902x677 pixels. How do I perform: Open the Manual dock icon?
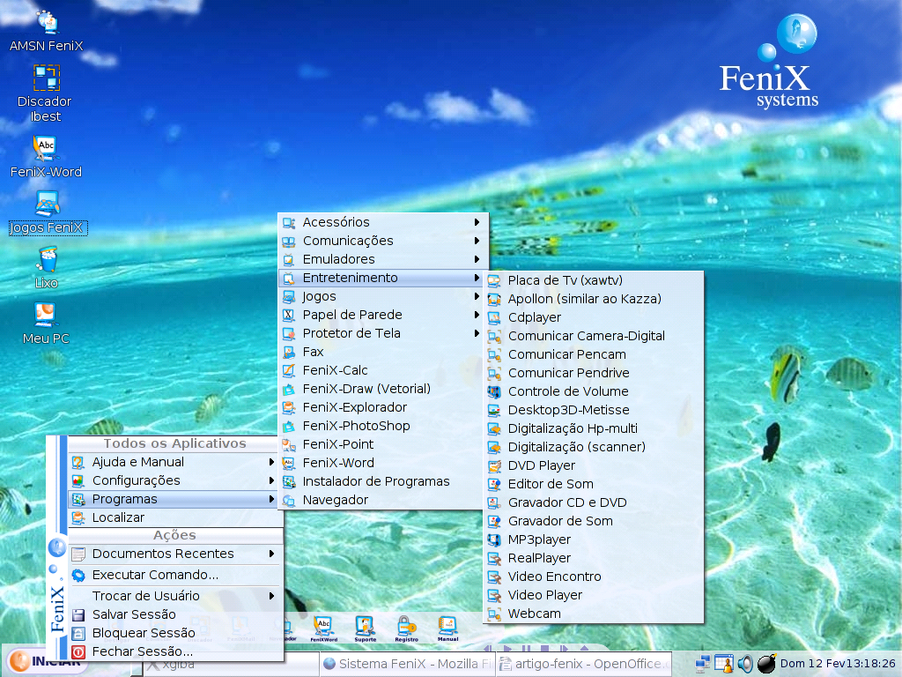pyautogui.click(x=447, y=628)
